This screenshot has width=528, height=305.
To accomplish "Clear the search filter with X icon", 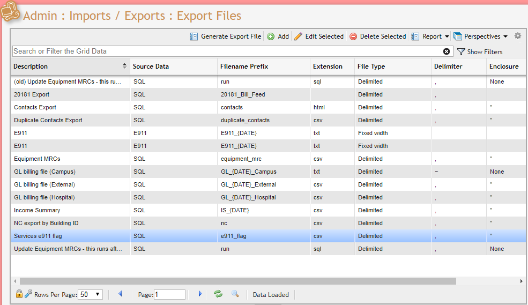I will (x=447, y=51).
